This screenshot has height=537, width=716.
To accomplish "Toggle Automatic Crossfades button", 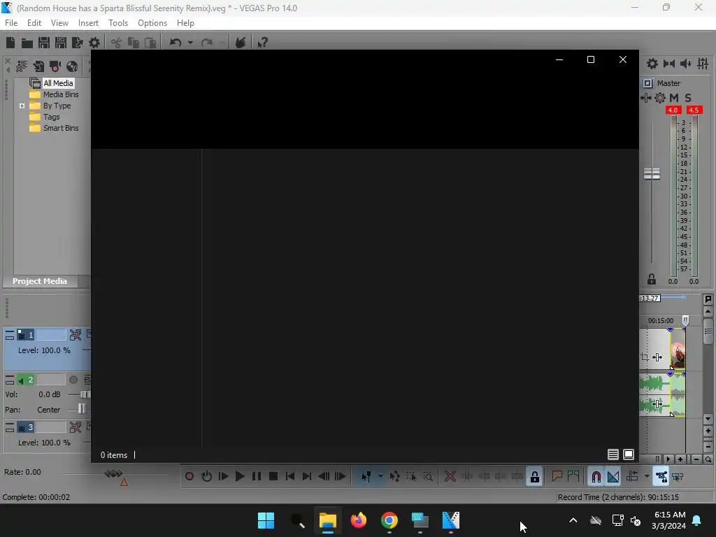I will (x=613, y=477).
